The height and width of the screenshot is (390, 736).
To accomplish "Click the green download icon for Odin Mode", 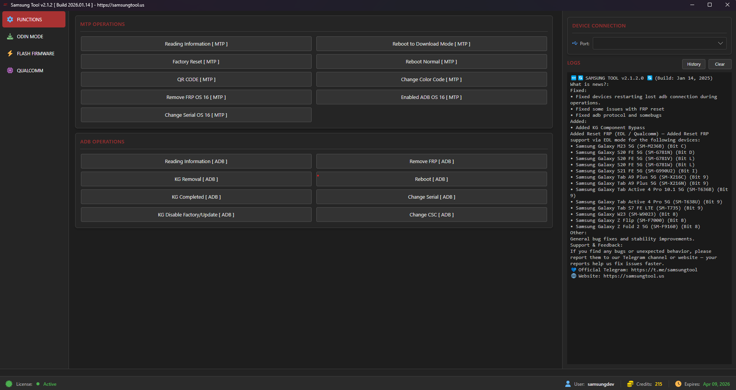I will pos(10,36).
